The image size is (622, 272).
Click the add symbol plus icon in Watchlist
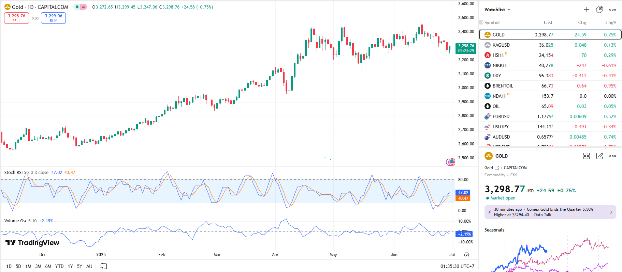[x=587, y=10]
